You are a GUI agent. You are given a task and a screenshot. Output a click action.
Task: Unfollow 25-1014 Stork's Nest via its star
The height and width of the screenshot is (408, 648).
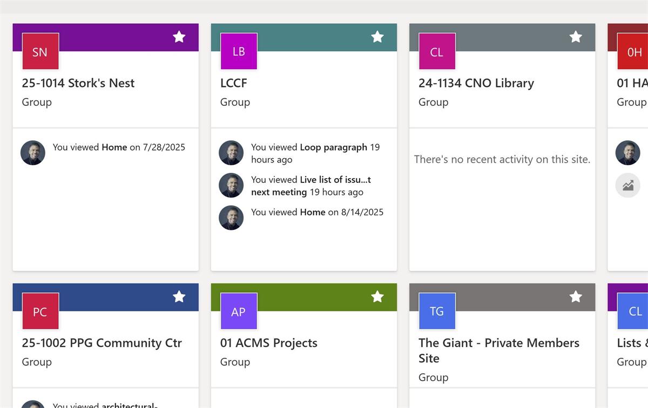[x=179, y=37]
